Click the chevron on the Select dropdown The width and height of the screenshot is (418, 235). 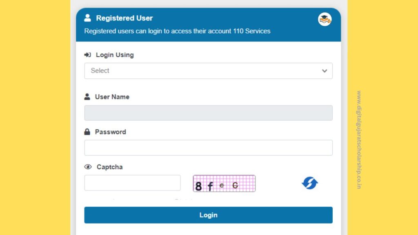pos(325,71)
